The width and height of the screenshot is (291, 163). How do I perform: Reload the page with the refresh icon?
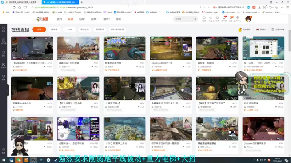[14, 7]
